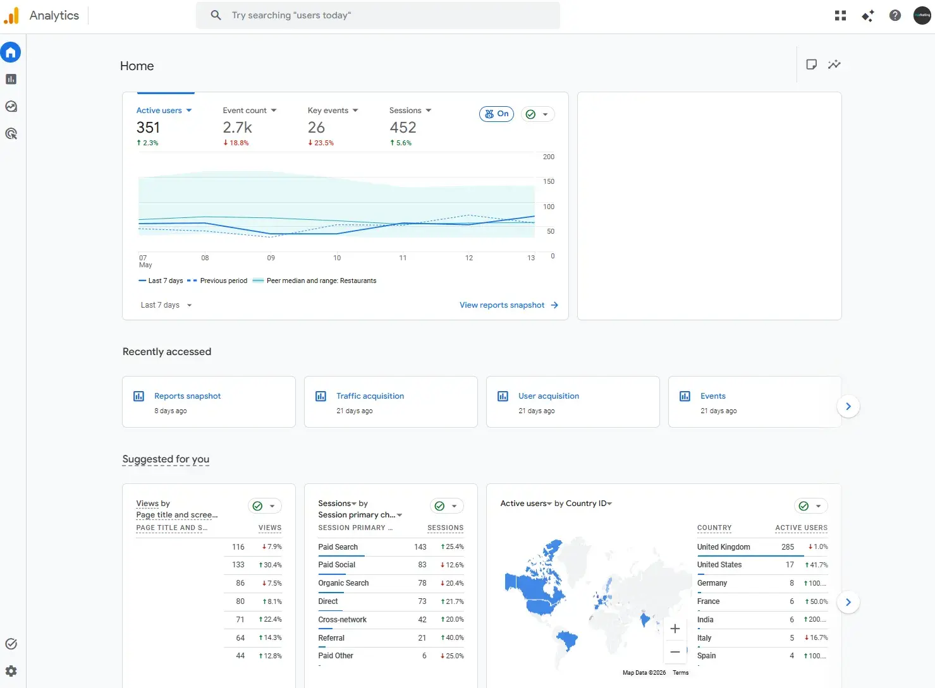Screen dimensions: 935x688
Task: Click arrow icon beside View reports snapshot
Action: click(x=554, y=305)
